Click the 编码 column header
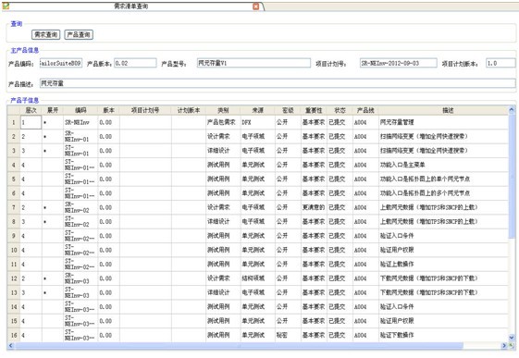 pos(80,110)
